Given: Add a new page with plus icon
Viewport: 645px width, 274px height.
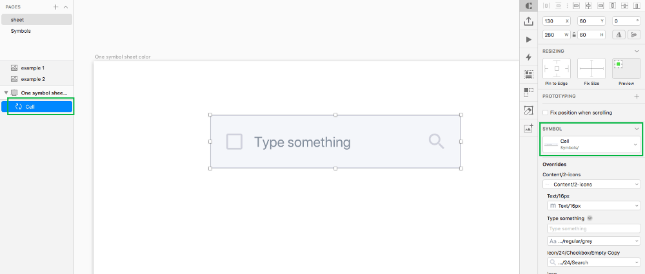Looking at the screenshot, I should point(56,7).
